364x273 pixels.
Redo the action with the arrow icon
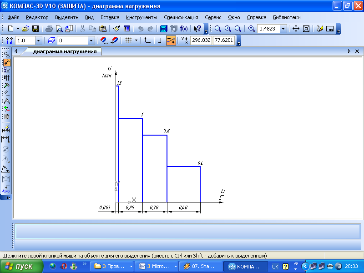click(151, 29)
